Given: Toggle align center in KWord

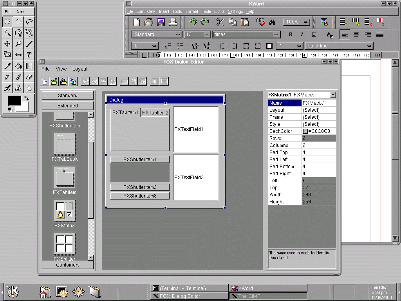Looking at the screenshot, I should pyautogui.click(x=356, y=34).
